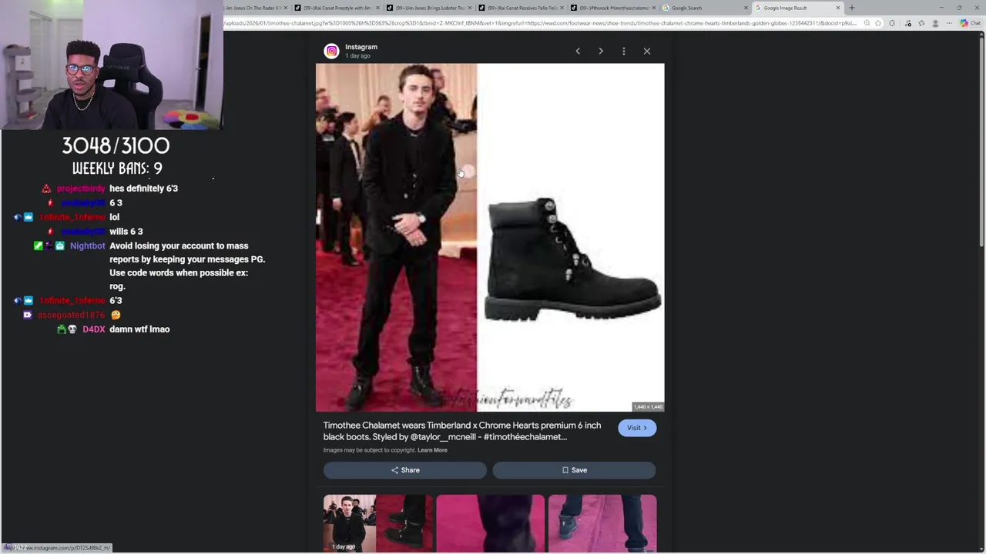
Task: Click the 1,440 x 1,440 image size label
Action: [647, 407]
